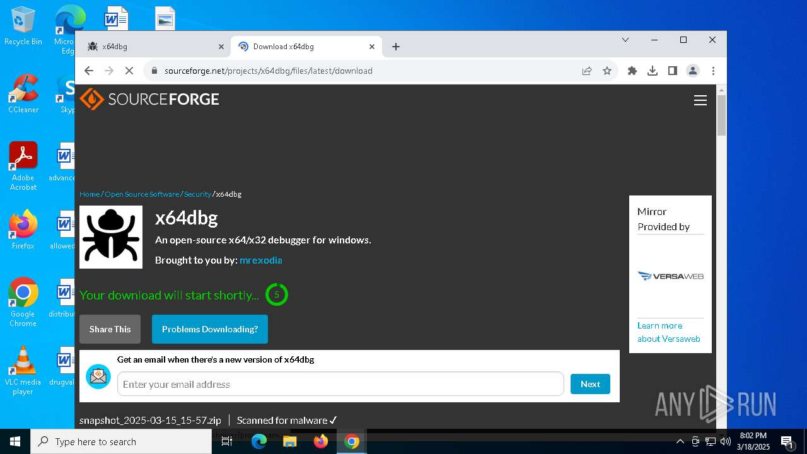Open the Recycle Bin desktop icon
807x454 pixels.
23,26
